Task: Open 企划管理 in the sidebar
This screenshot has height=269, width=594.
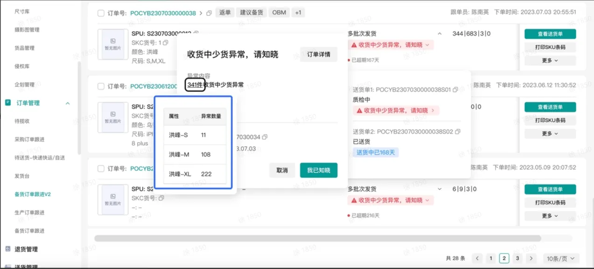Action: tap(24, 85)
